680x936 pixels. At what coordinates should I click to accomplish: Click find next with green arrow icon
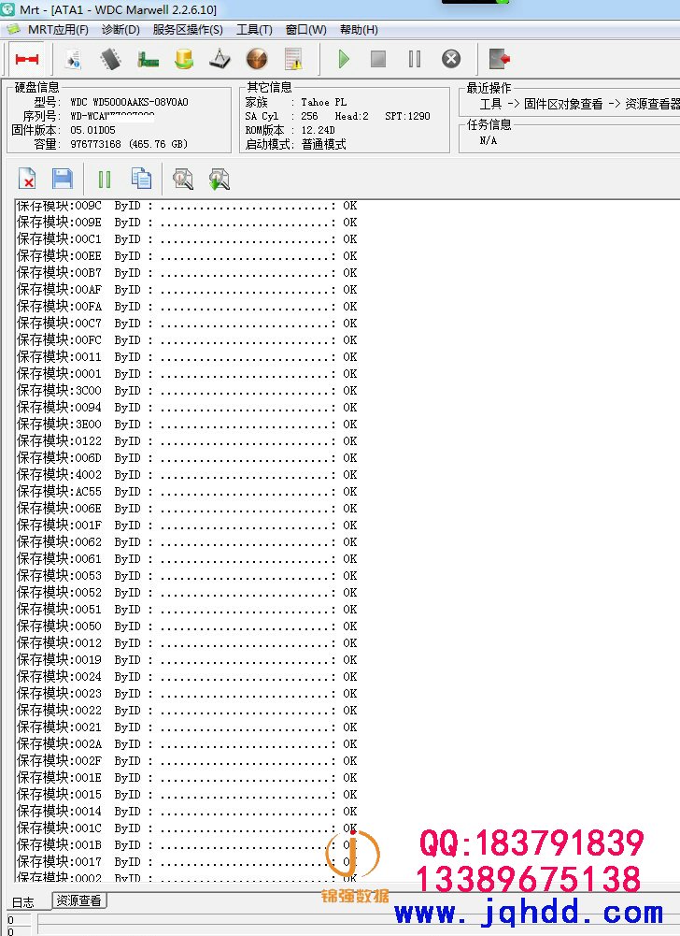[219, 179]
